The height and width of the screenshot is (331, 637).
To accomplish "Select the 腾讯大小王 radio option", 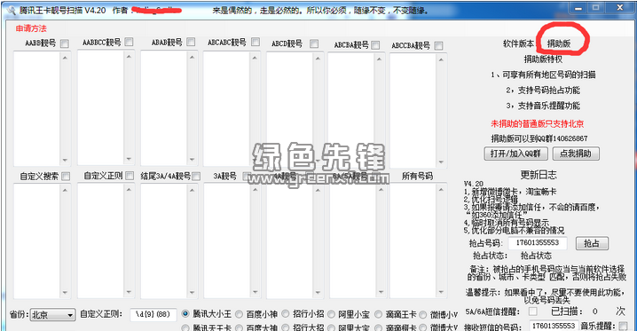I will pos(185,313).
